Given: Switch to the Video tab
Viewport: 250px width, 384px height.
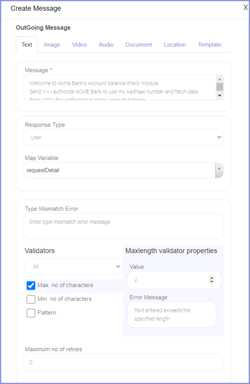Looking at the screenshot, I should point(79,44).
